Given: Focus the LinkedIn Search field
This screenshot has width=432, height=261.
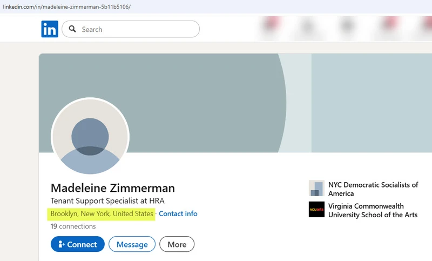Looking at the screenshot, I should tap(138, 29).
